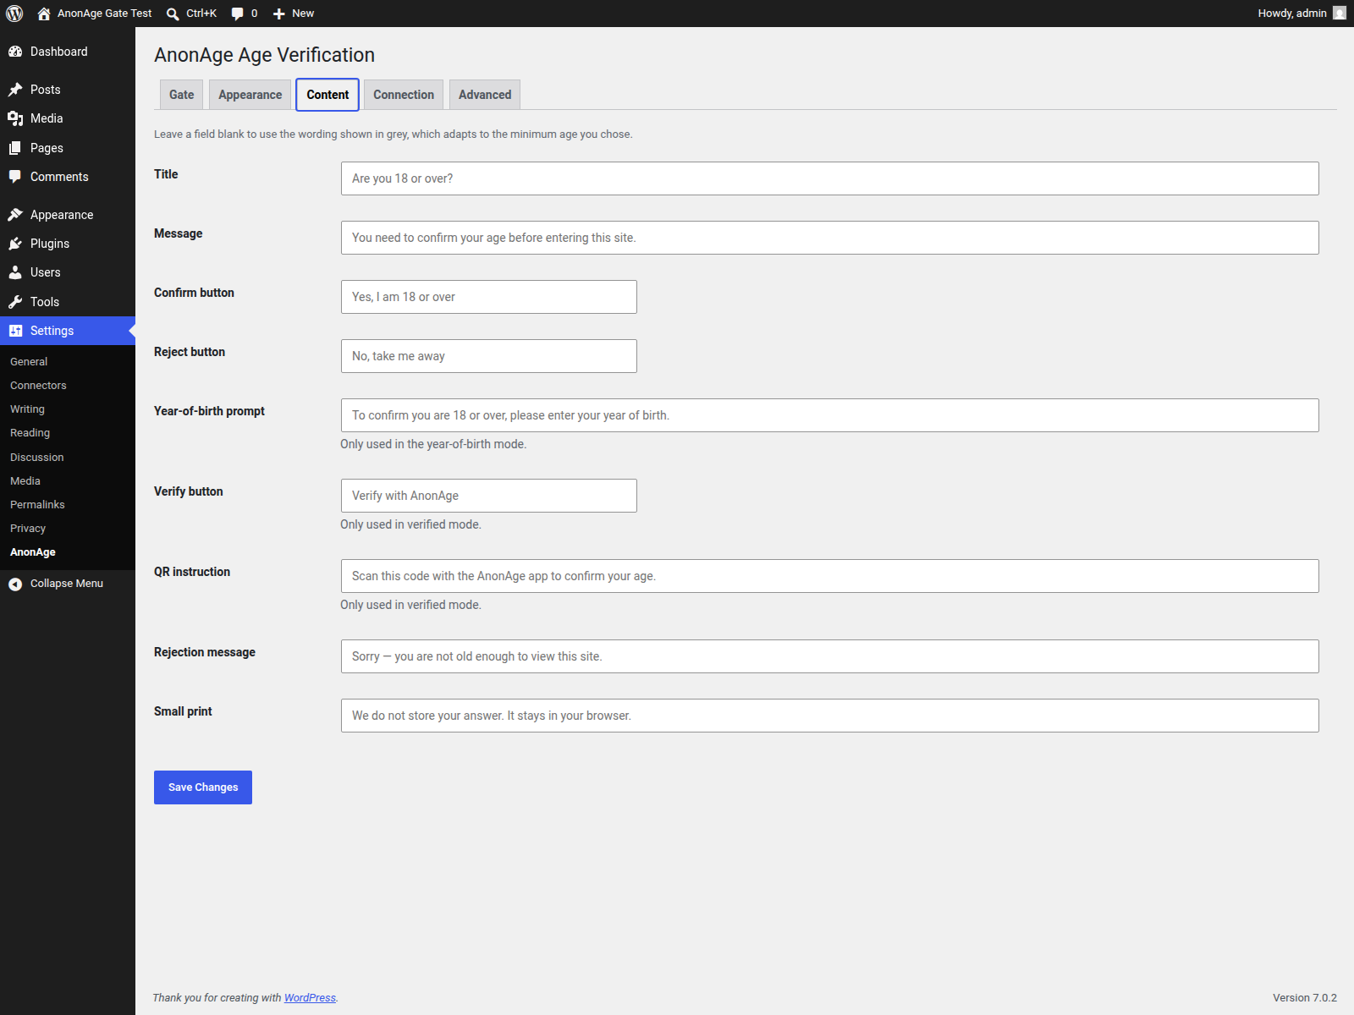Focus the Rejection message field
This screenshot has height=1015, width=1354.
829,656
